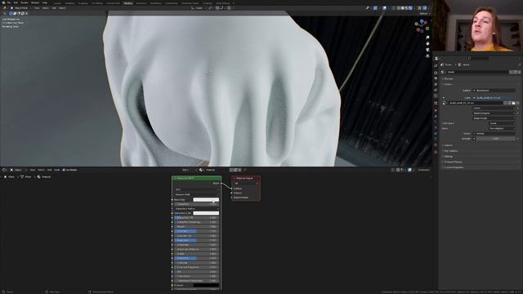Open the World properties tab
Viewport: 523px width, 294px height.
(436, 96)
